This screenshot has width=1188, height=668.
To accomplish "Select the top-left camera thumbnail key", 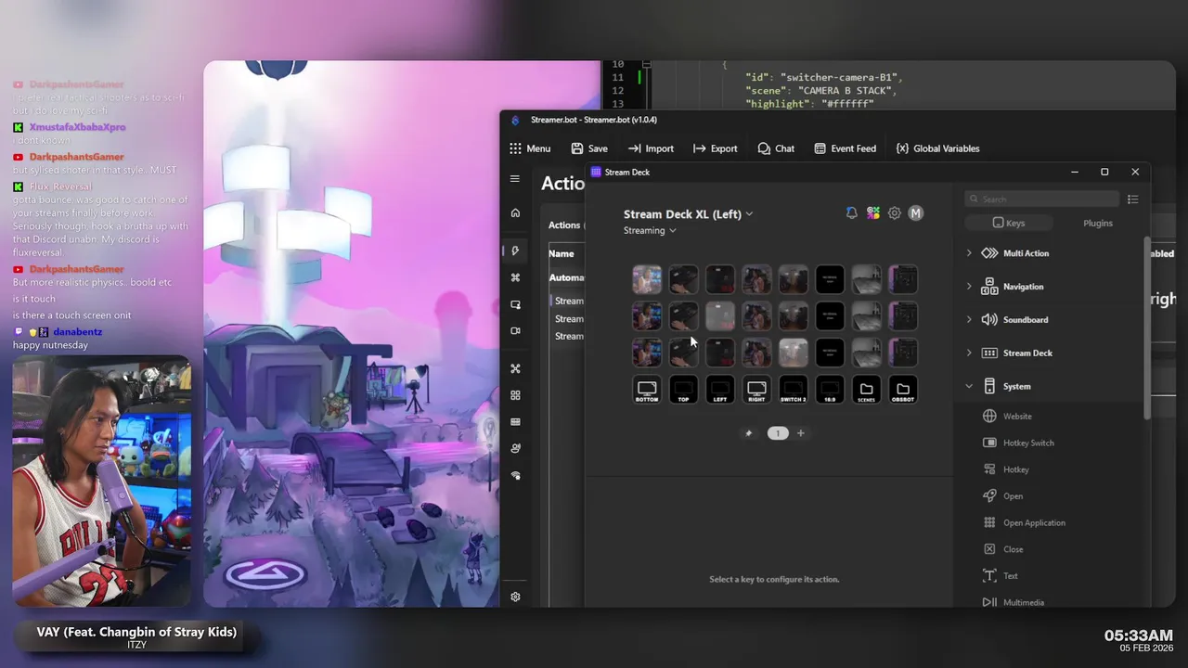I will (647, 279).
